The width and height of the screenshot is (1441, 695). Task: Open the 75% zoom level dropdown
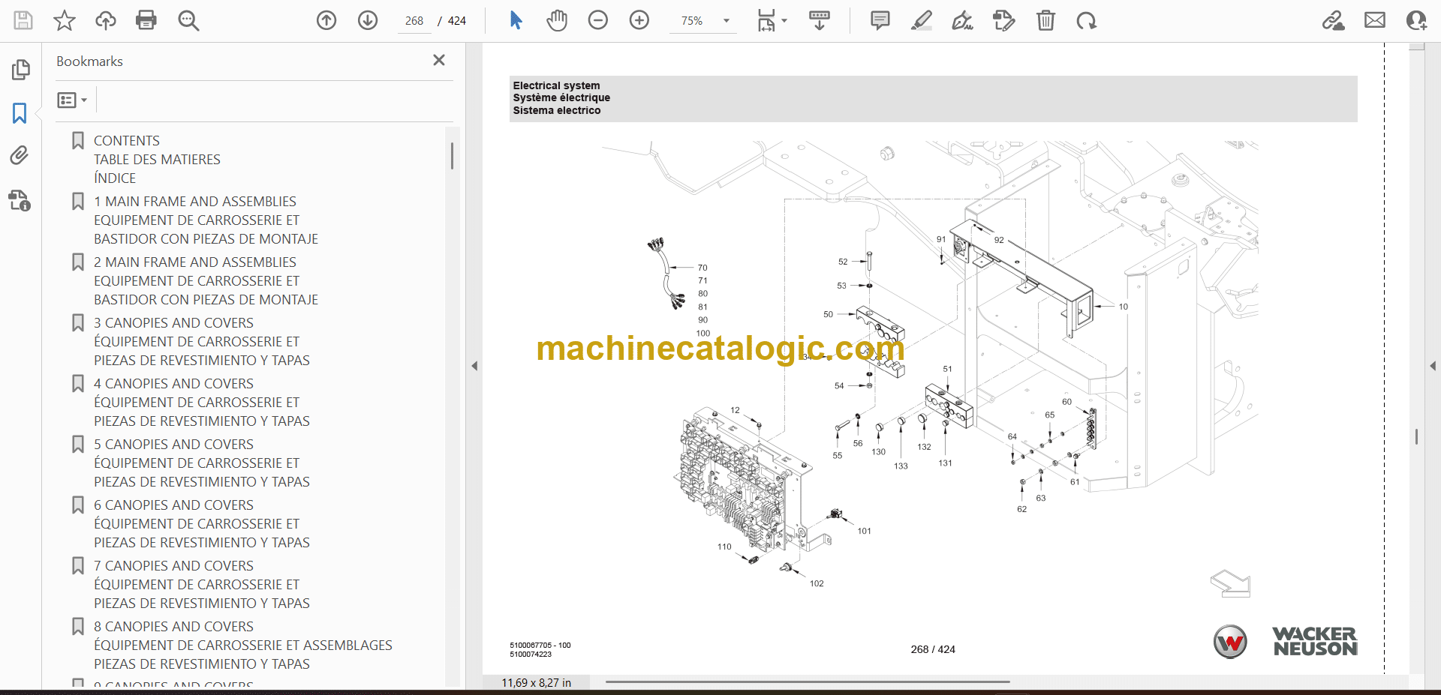726,21
